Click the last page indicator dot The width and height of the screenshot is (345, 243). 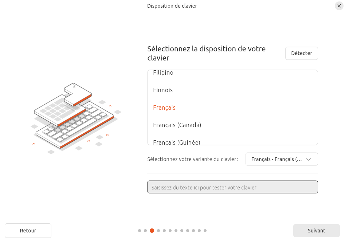pos(205,231)
